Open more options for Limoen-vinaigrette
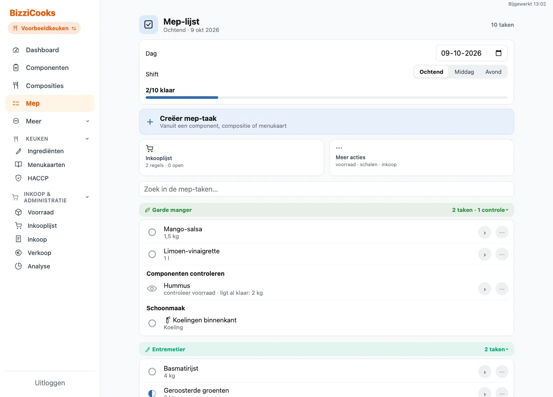 point(502,255)
